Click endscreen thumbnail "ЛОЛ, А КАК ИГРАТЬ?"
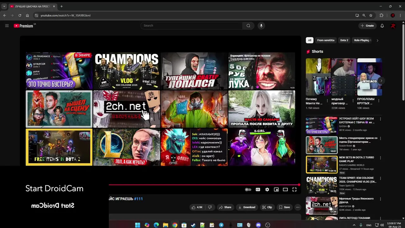Viewport: 405px width, 228px height. tap(127, 147)
